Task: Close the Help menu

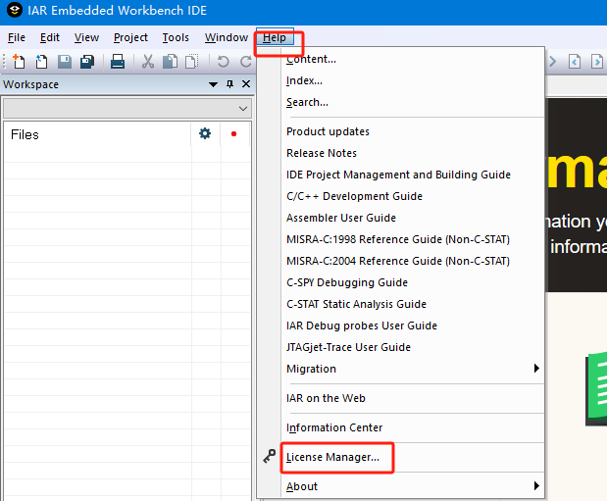Action: pyautogui.click(x=275, y=37)
